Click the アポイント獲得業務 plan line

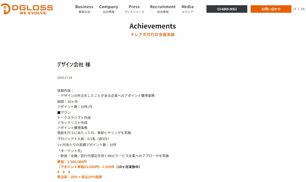click(72, 128)
